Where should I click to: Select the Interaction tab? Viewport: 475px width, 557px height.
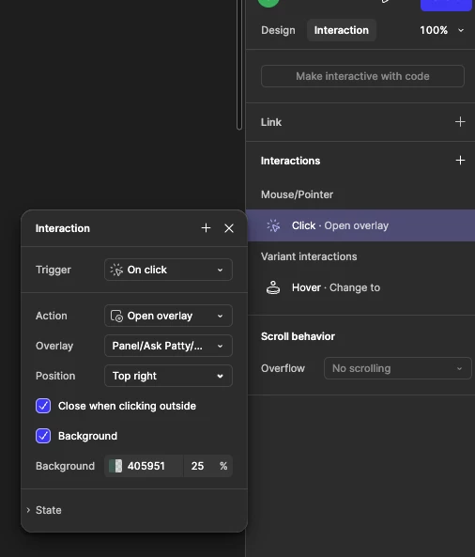coord(341,30)
